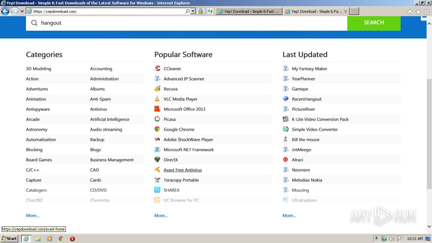Show hidden system tray icons
The height and width of the screenshot is (243, 432).
pyautogui.click(x=376, y=239)
